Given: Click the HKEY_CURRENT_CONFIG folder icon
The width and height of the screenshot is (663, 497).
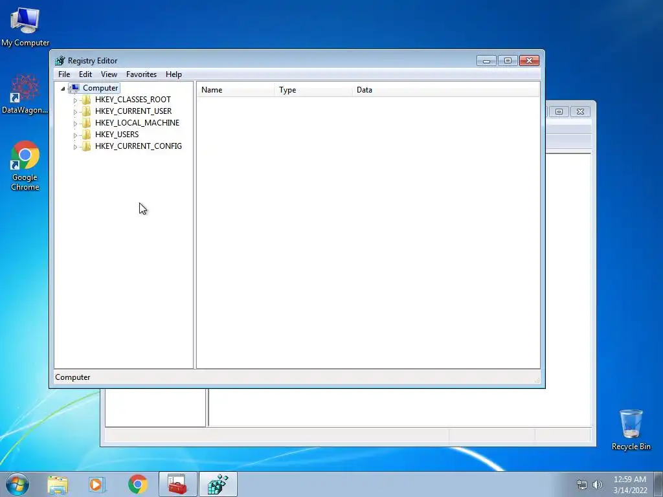Looking at the screenshot, I should 86,146.
